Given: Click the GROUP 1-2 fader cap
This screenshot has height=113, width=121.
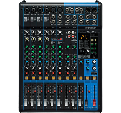Looking at the screenshot, I should [86, 103].
